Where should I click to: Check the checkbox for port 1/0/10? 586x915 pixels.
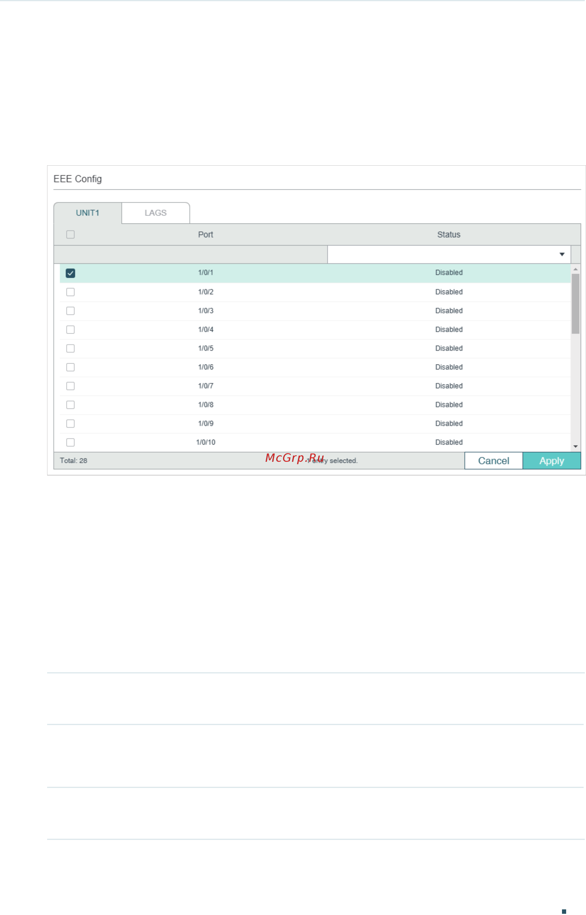[x=70, y=442]
